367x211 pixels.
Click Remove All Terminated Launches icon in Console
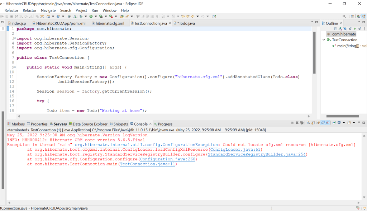[x=302, y=123]
